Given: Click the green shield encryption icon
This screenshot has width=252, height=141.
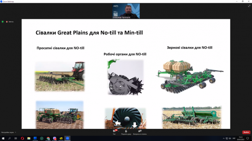Looking at the screenshot, I should tap(3, 22).
